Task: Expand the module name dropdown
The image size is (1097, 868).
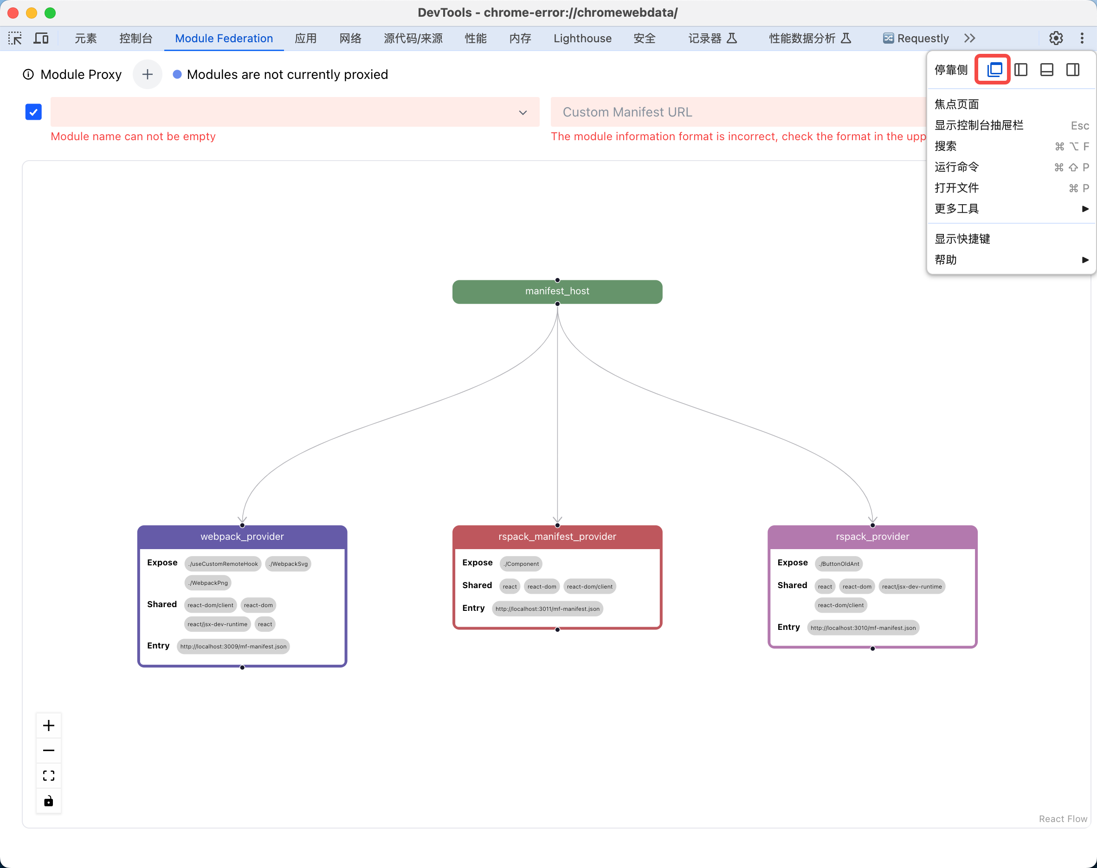Action: [x=523, y=112]
